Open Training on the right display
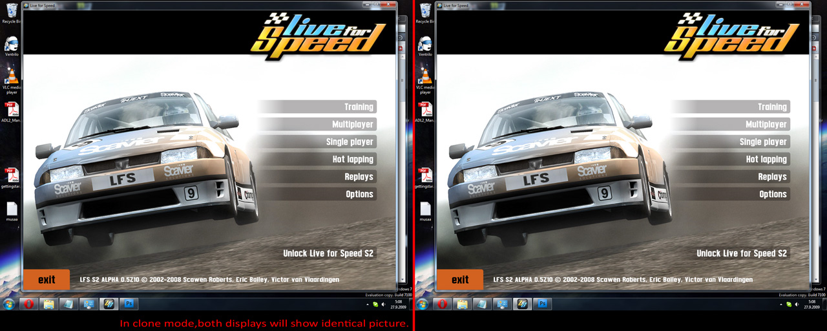 (x=730, y=107)
